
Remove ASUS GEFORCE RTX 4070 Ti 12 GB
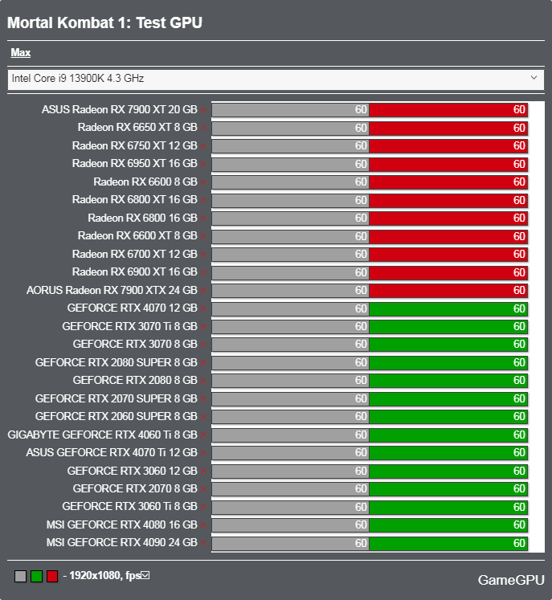click(x=203, y=453)
